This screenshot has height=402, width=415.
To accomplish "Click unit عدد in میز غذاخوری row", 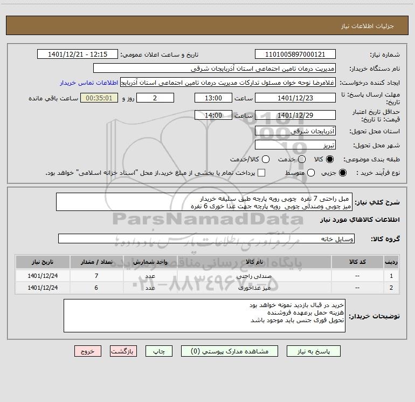I will (150, 288).
